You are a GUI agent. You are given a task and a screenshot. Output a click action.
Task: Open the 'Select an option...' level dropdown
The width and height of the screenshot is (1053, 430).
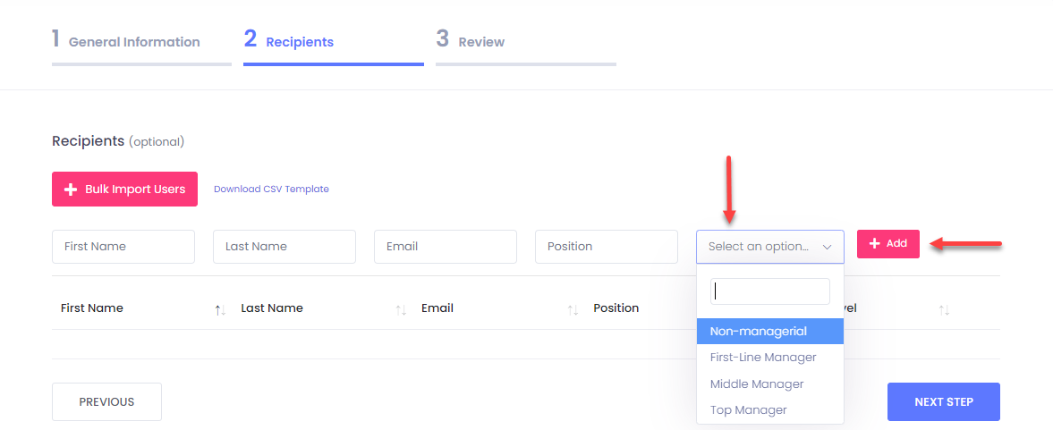coord(769,246)
